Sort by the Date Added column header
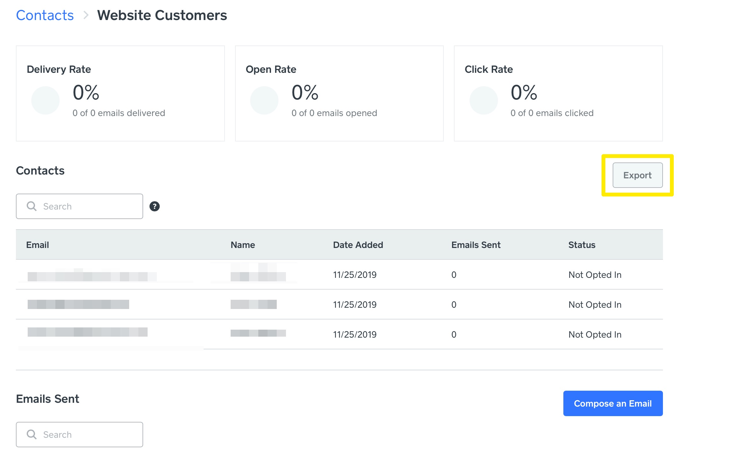738x453 pixels. point(358,245)
